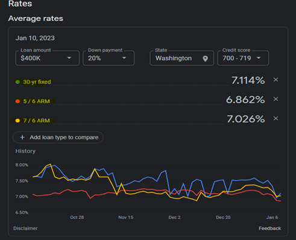The width and height of the screenshot is (296, 240).
Task: Click the History heading
Action: pyautogui.click(x=25, y=151)
